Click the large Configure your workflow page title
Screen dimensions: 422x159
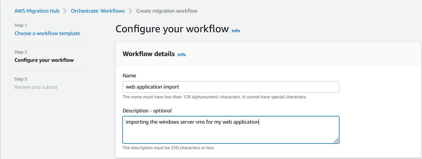coord(172,29)
